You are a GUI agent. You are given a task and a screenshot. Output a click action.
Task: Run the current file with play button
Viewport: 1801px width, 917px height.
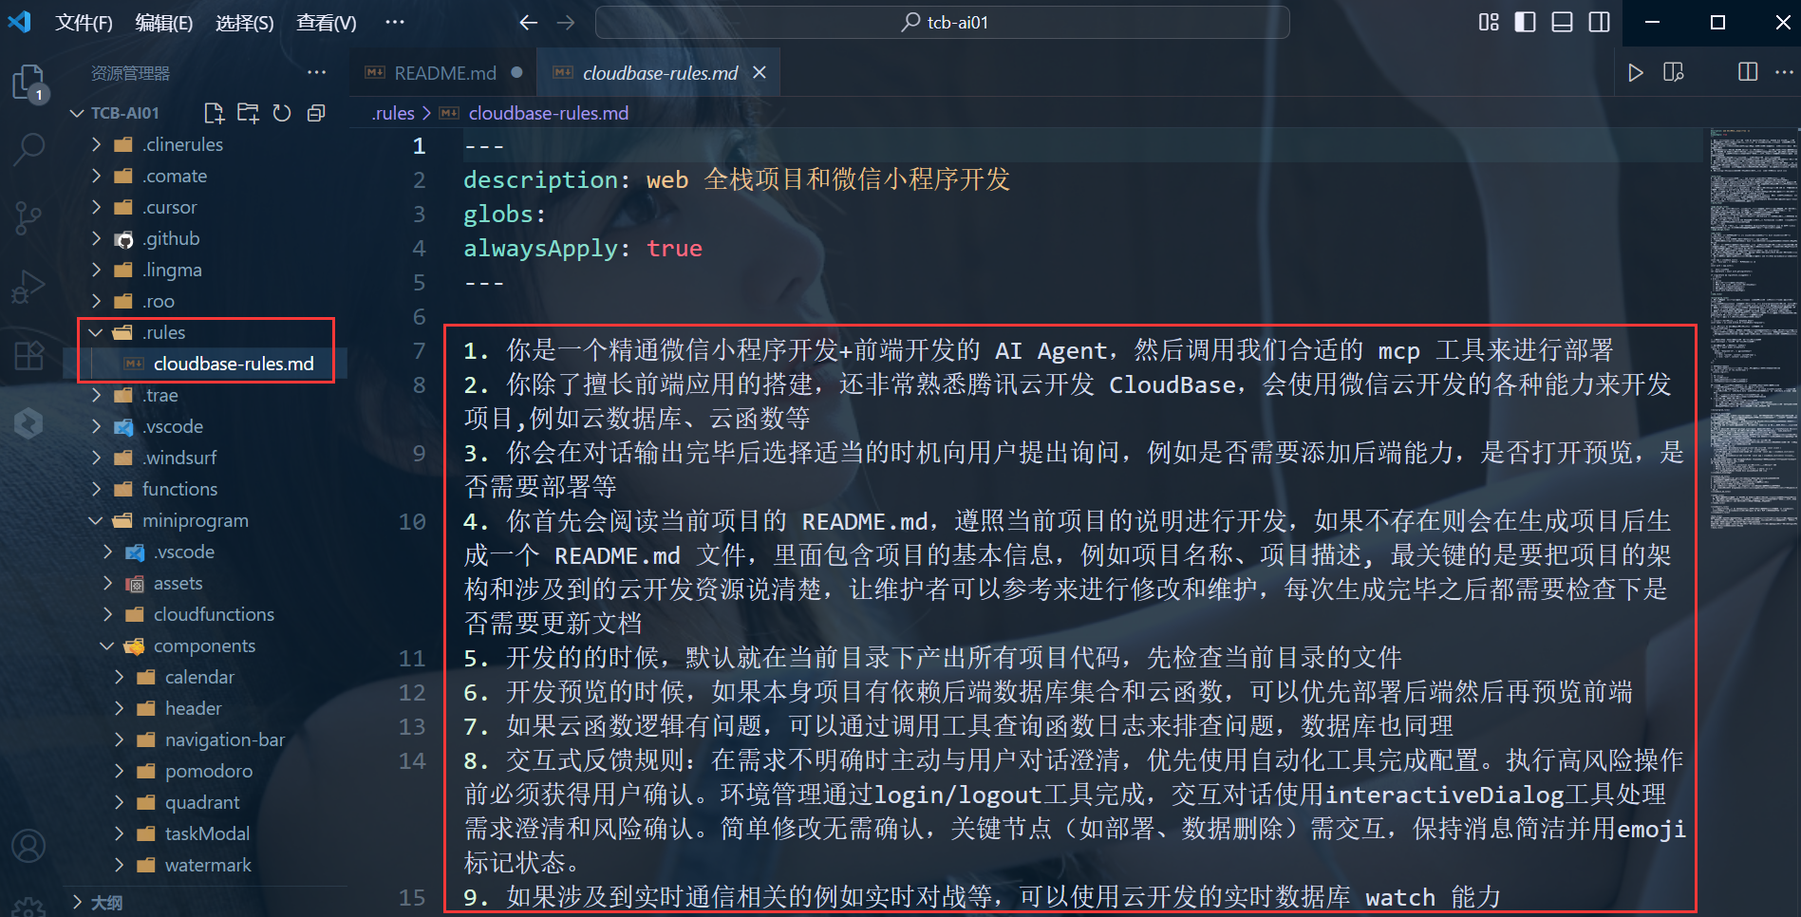(x=1635, y=73)
